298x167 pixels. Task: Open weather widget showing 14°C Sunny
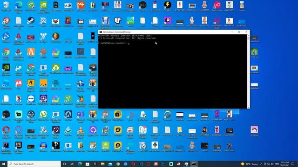250,164
